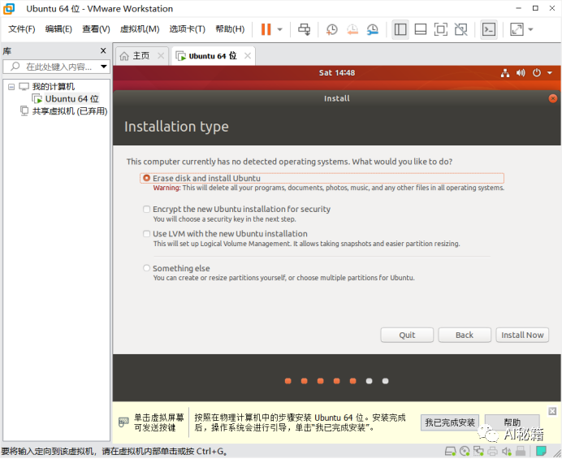The width and height of the screenshot is (562, 459).
Task: Enable Use LVM with the new installation
Action: [147, 234]
